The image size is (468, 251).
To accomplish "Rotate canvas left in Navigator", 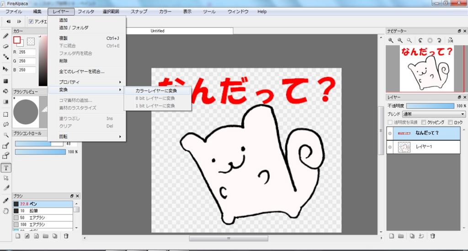I will [420, 40].
